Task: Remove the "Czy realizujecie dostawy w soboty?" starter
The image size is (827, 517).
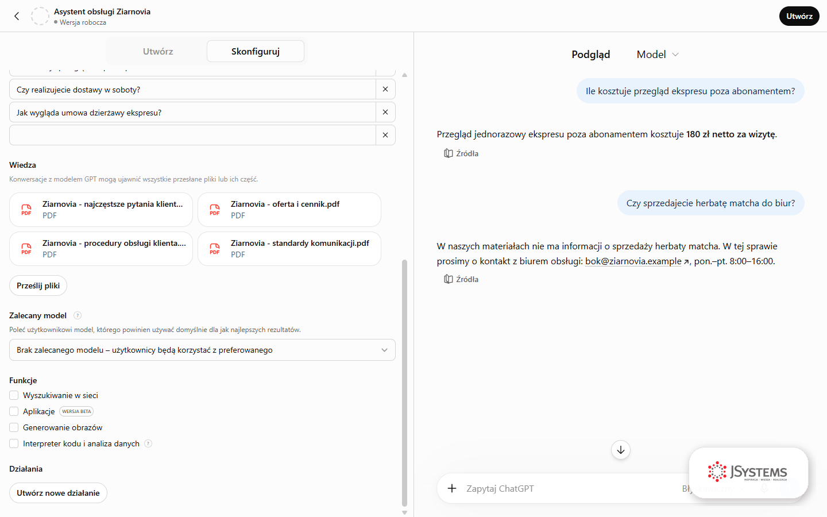Action: [x=385, y=89]
